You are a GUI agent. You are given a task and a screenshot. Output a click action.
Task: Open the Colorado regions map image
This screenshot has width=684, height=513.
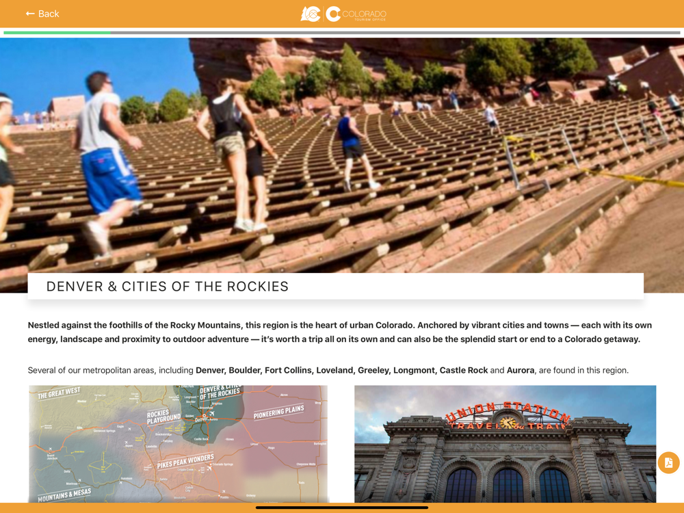(x=178, y=444)
